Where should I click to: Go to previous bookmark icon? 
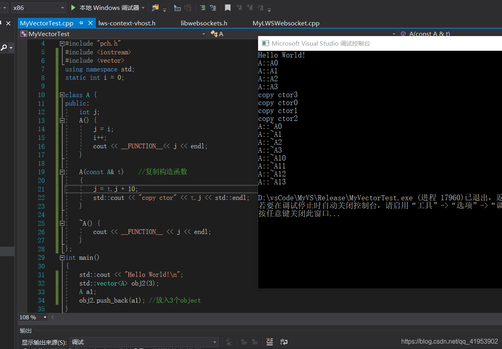(239, 8)
